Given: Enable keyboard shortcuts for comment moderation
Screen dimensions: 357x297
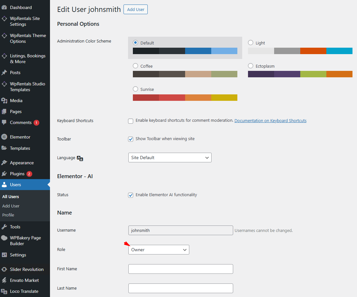Looking at the screenshot, I should [131, 121].
